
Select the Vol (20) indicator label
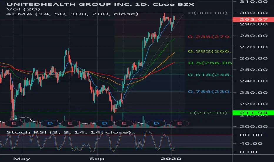23,9
